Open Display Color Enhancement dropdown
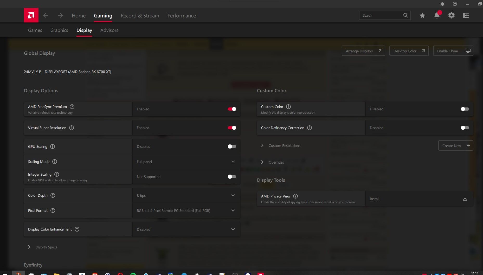483x275 pixels. point(186,229)
